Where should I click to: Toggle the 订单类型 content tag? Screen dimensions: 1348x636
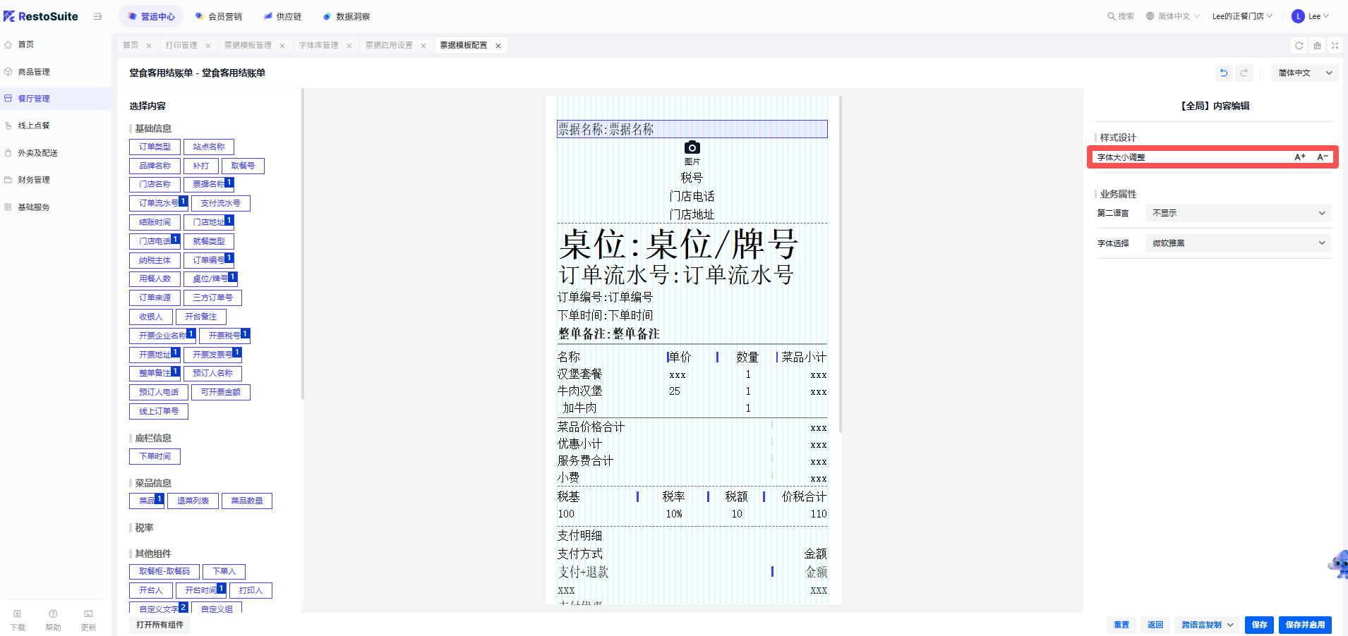tap(155, 147)
